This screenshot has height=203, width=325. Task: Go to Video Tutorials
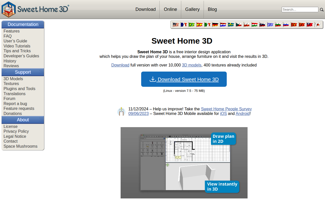click(17, 46)
